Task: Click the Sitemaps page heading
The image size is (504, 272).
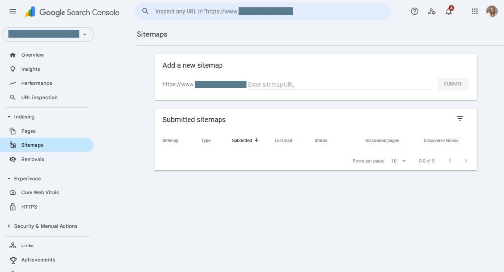Action: click(152, 34)
